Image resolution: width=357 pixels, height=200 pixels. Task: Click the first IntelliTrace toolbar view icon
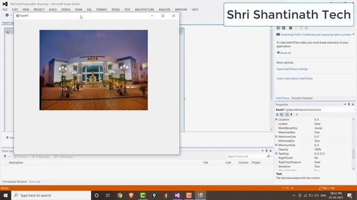click(278, 28)
